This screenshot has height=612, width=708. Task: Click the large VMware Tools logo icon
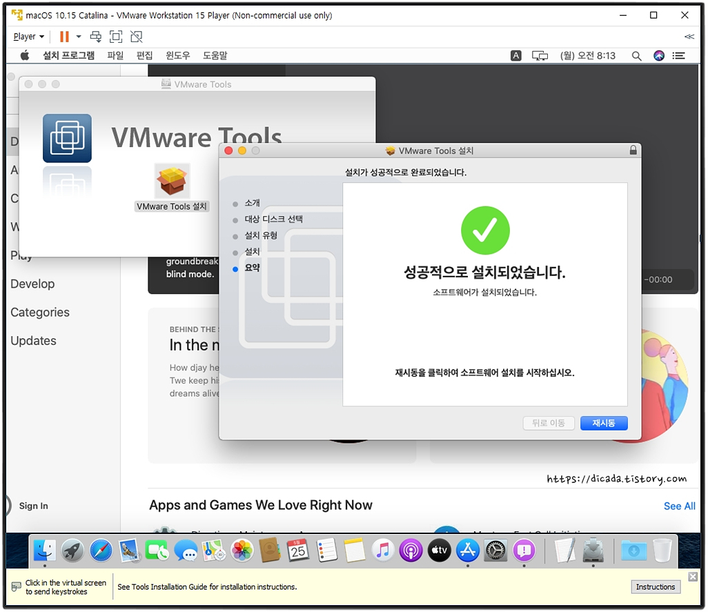(x=67, y=138)
